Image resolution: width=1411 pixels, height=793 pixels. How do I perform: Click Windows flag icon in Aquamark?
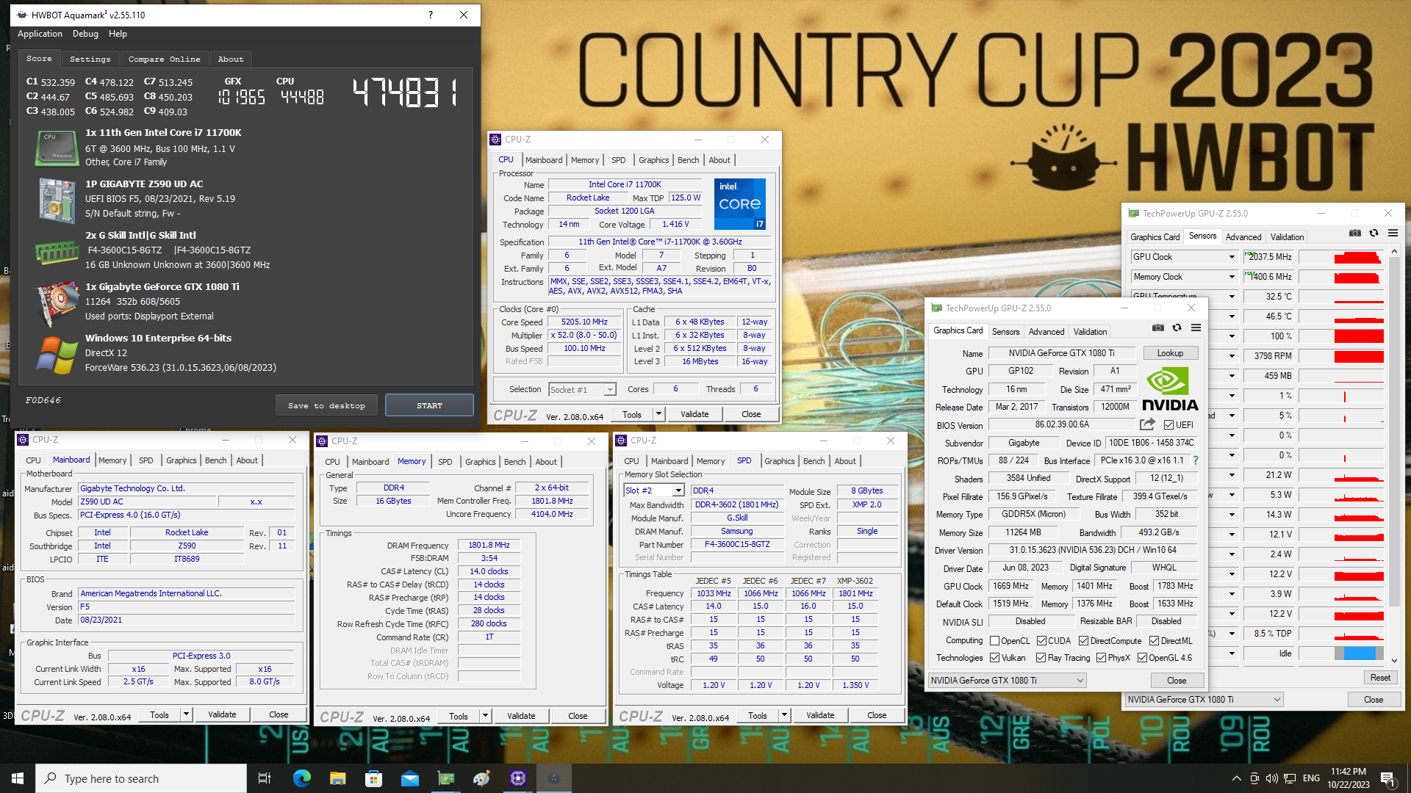(57, 355)
